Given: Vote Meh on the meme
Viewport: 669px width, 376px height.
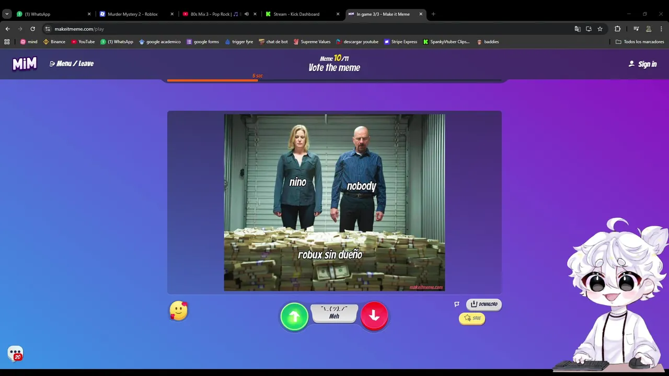Looking at the screenshot, I should (334, 313).
